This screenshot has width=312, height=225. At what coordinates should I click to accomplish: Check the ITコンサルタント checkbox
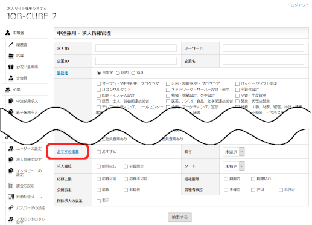98,90
